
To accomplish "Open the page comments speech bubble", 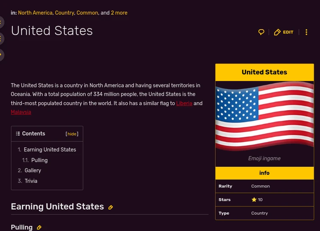I will point(261,32).
